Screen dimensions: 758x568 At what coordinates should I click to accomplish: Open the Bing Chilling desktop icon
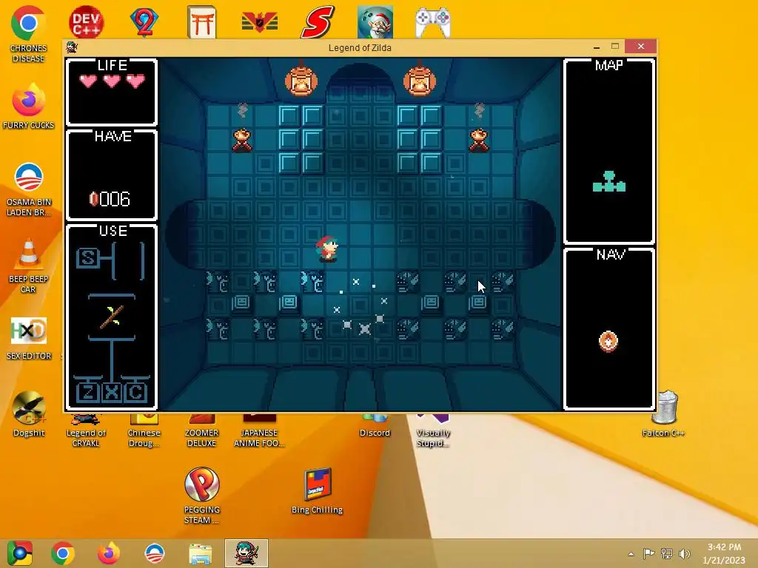pos(317,491)
